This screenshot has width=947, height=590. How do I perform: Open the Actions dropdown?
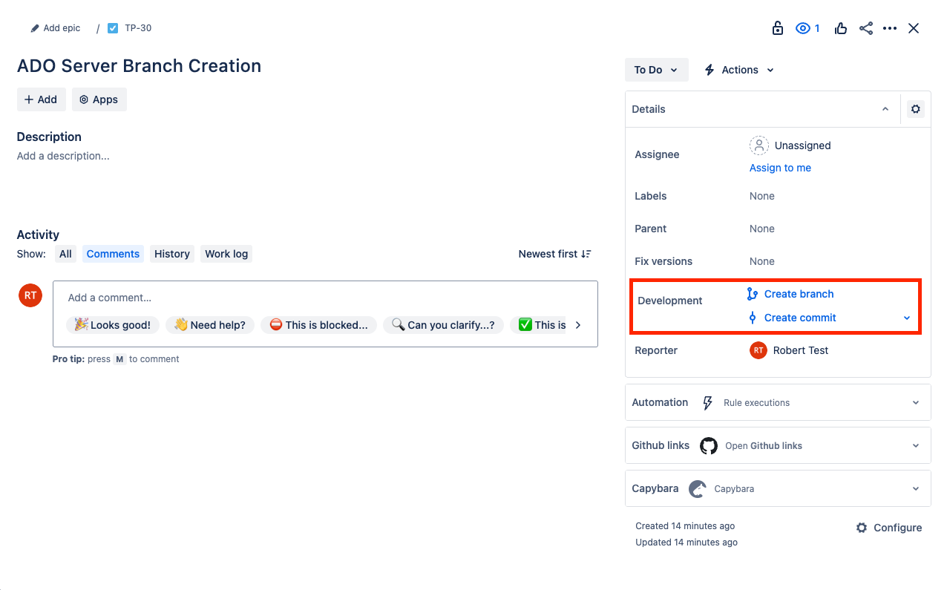click(x=738, y=69)
